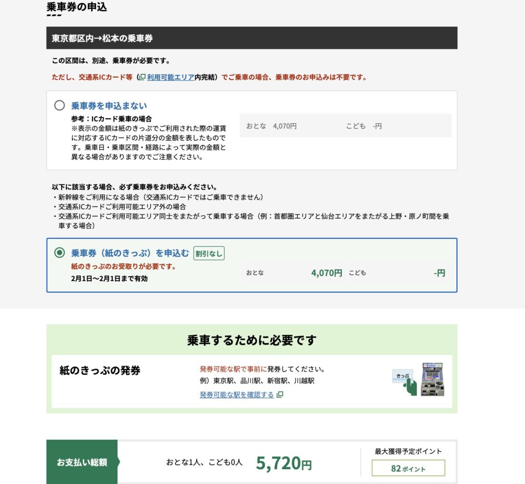Select the 乗車券（紙のきっぷ）を申込む radio button
The image size is (525, 484).
click(59, 253)
